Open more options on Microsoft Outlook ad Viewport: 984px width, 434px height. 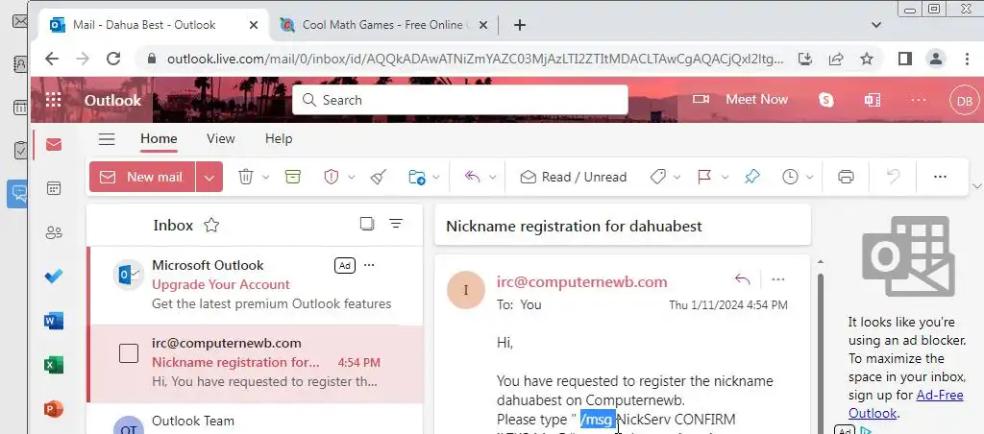click(x=369, y=265)
